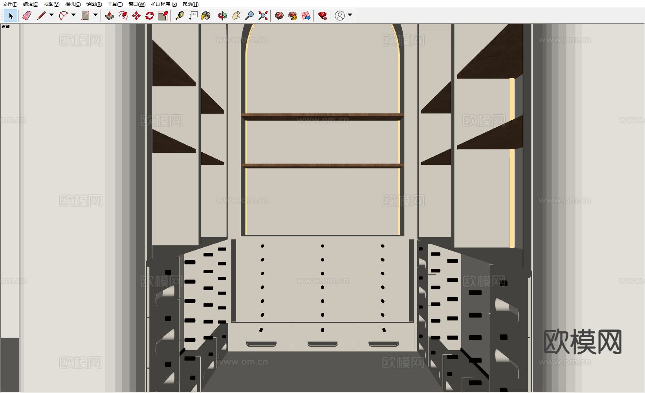Select the Arc tool

coord(63,16)
